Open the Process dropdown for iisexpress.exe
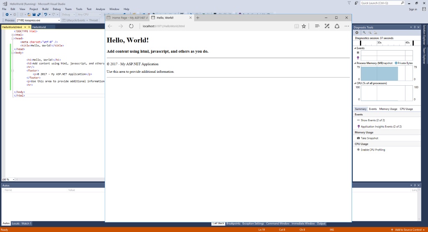Viewport: 428px width, 232px height. pos(59,20)
